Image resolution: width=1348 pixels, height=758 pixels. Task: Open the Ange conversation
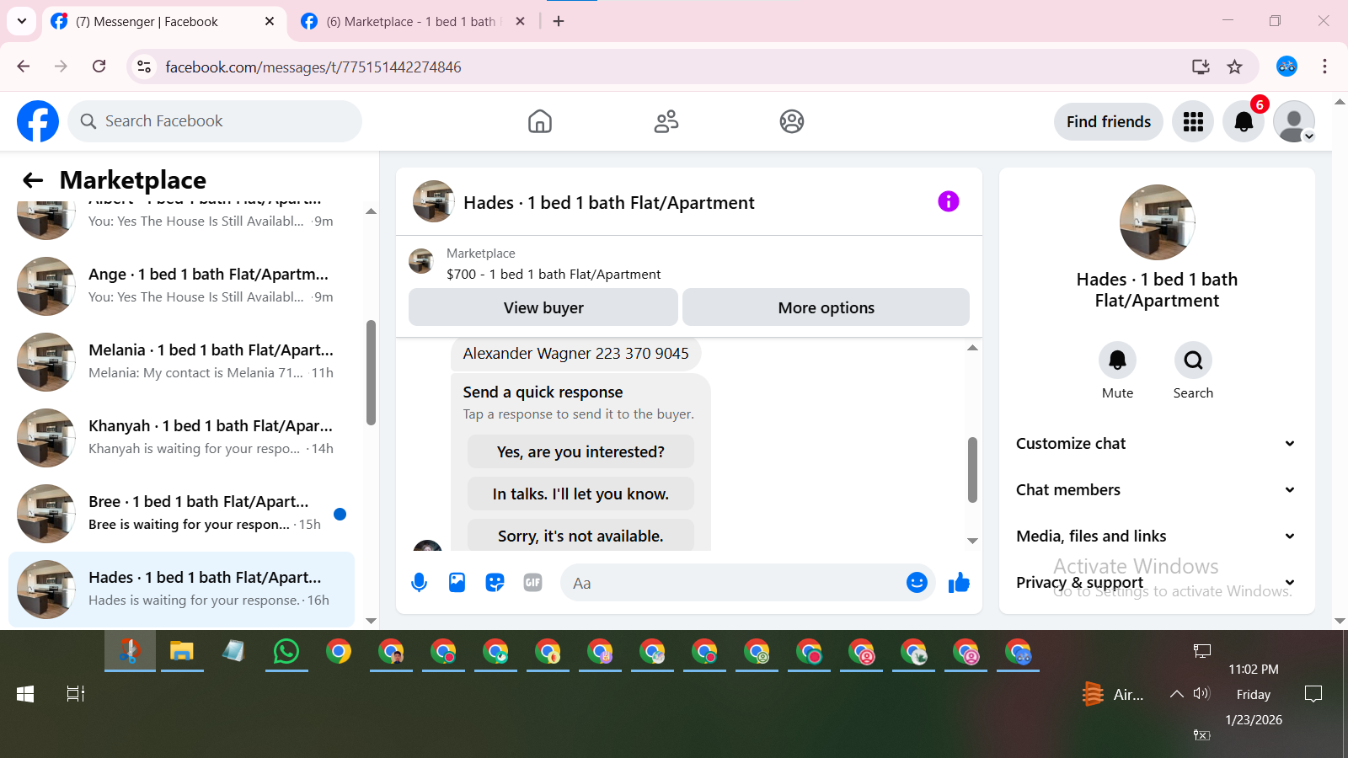181,286
